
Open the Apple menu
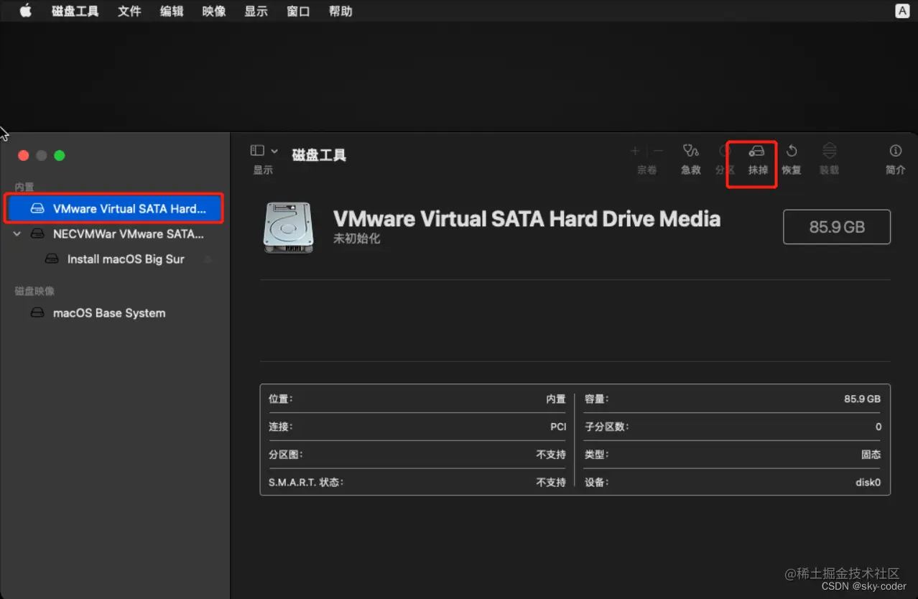(26, 11)
